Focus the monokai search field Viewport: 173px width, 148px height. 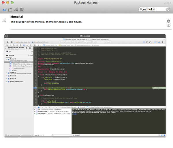pos(154,9)
